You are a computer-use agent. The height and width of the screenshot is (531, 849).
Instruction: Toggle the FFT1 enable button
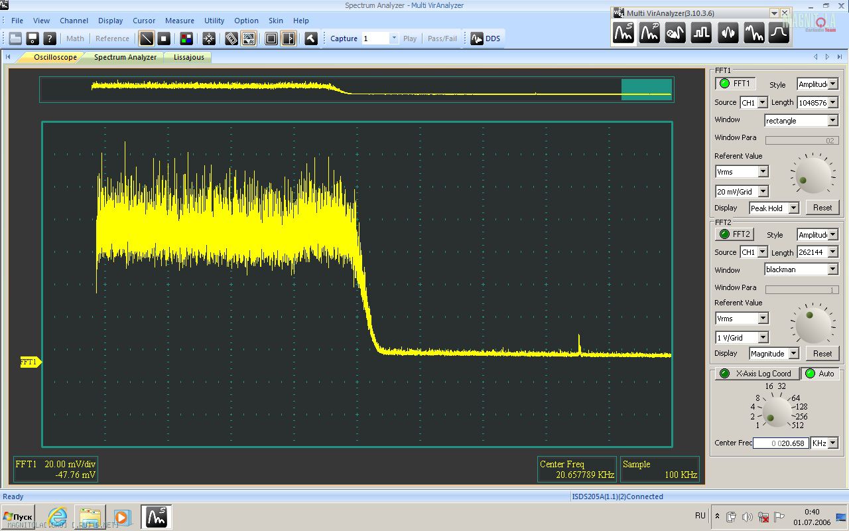pos(735,84)
